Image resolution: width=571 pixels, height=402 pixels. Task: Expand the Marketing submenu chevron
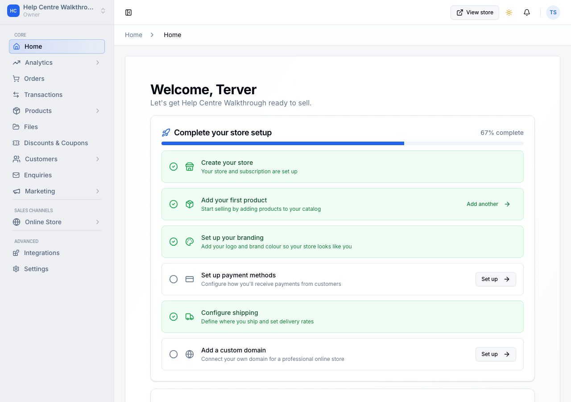point(97,191)
